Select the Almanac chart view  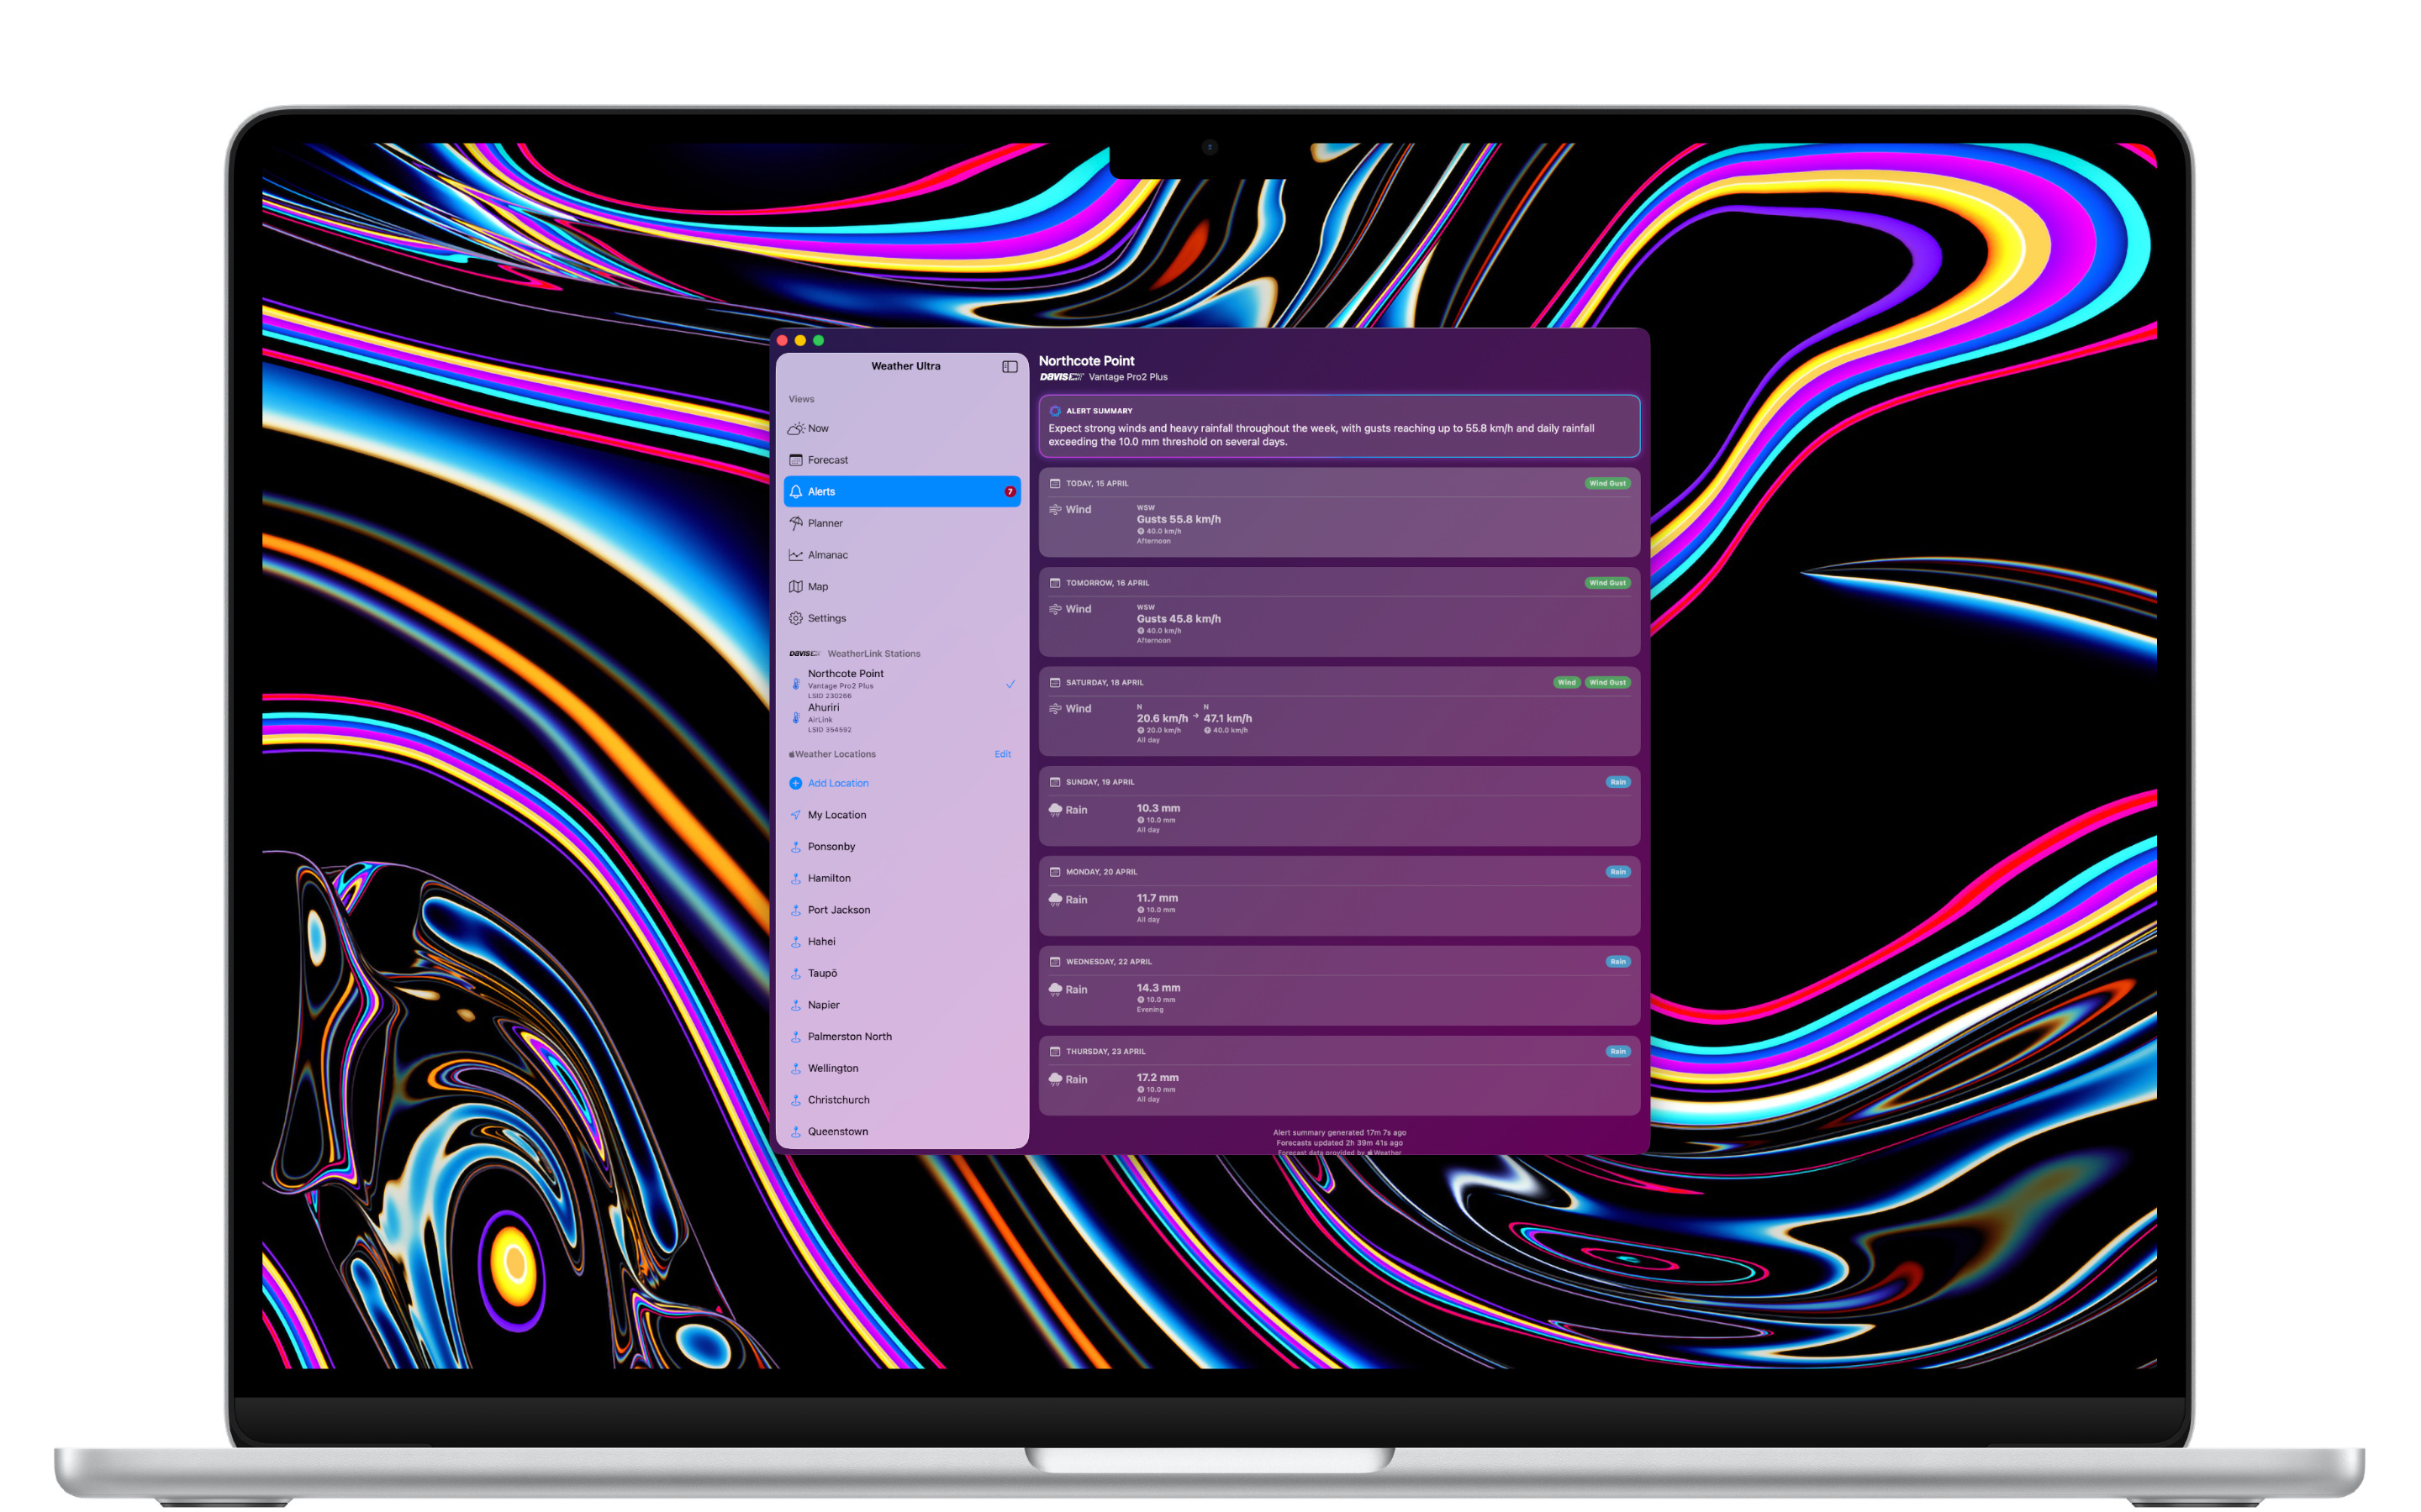pyautogui.click(x=795, y=554)
